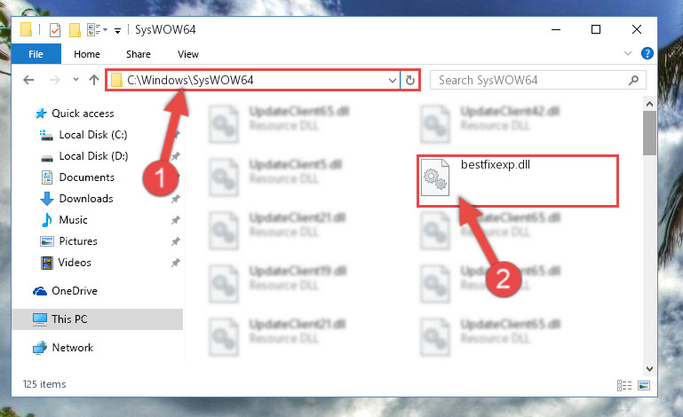Select Downloads in Quick access

click(x=86, y=199)
